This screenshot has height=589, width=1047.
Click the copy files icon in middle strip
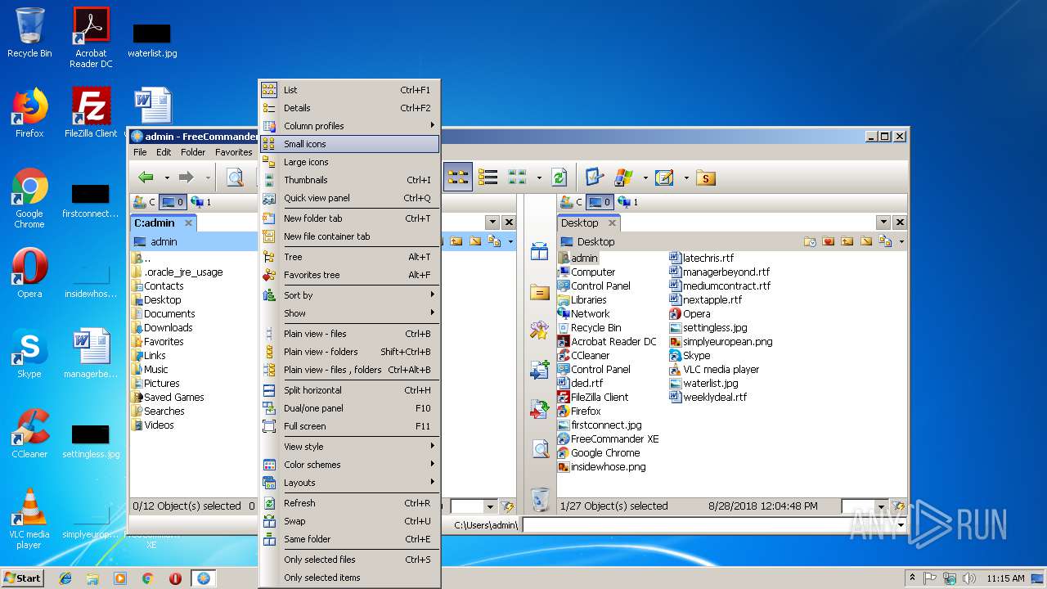[540, 370]
